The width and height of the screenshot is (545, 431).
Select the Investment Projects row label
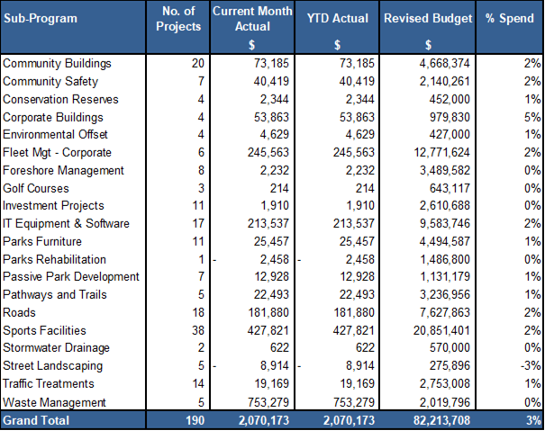coord(53,205)
